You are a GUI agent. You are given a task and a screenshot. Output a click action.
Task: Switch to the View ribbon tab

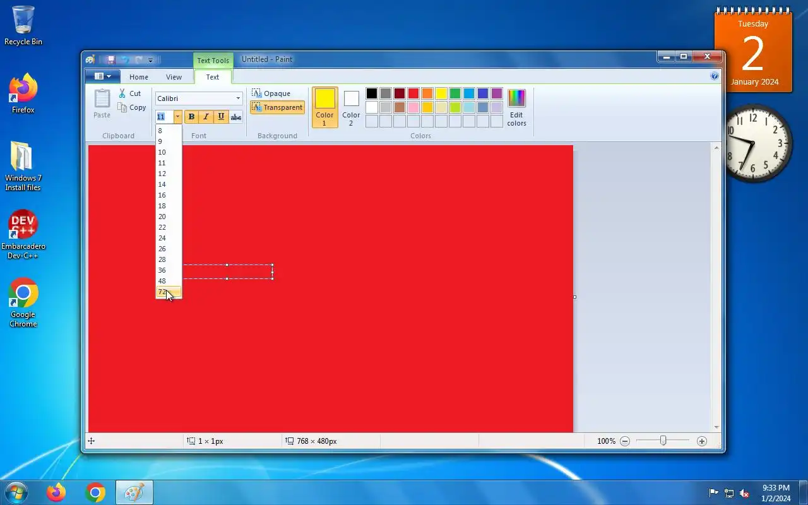tap(174, 77)
